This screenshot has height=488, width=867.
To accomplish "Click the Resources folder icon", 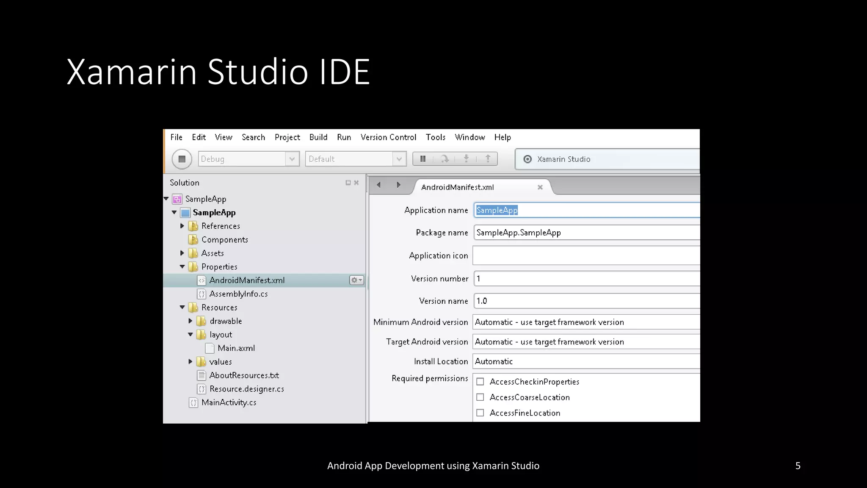I will [x=193, y=308].
